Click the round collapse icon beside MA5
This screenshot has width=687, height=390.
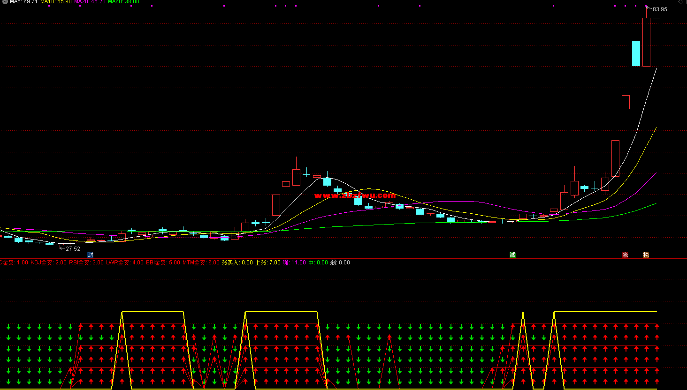(x=5, y=2)
